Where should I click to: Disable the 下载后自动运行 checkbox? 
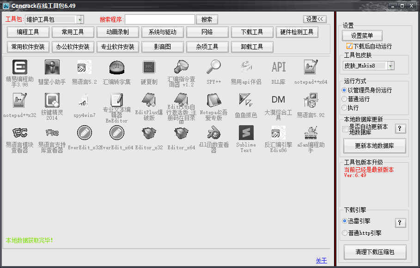pyautogui.click(x=349, y=46)
